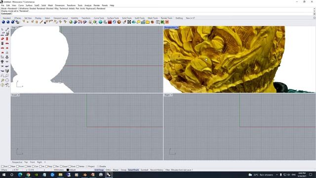Click the Millimeters units in status bar

pyautogui.click(x=59, y=170)
